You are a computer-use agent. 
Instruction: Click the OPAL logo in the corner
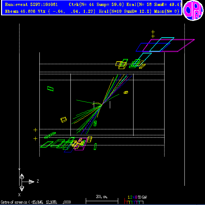pos(193,10)
